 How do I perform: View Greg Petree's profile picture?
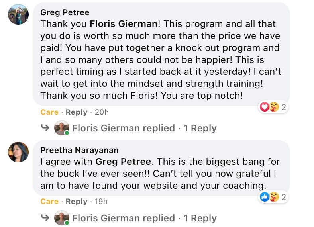pyautogui.click(x=18, y=14)
